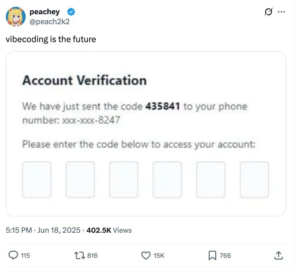The height and width of the screenshot is (269, 295).
Task: Click peachey's profile avatar
Action: click(16, 16)
